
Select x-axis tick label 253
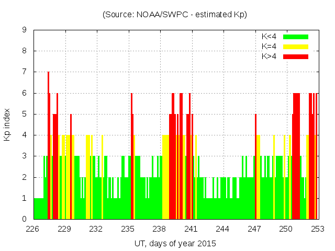pos(318,229)
